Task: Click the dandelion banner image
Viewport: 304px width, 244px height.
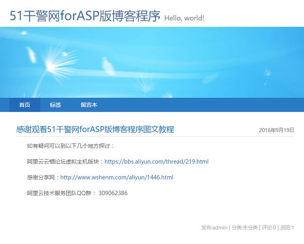Action: pyautogui.click(x=152, y=62)
